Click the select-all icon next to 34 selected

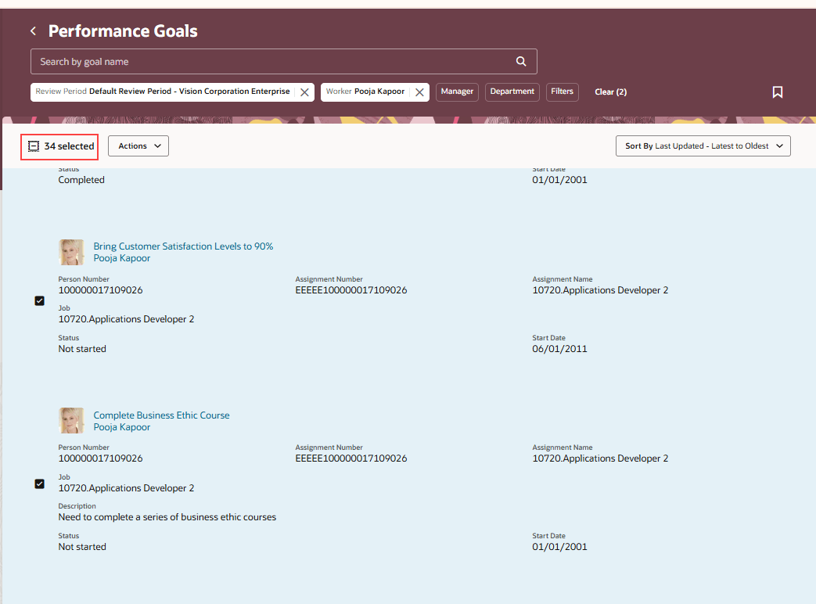(x=33, y=146)
